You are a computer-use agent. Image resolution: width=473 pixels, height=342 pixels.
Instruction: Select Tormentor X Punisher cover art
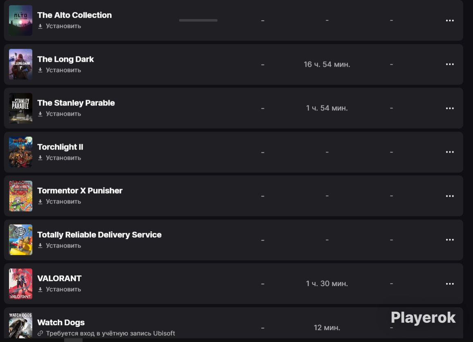(20, 196)
